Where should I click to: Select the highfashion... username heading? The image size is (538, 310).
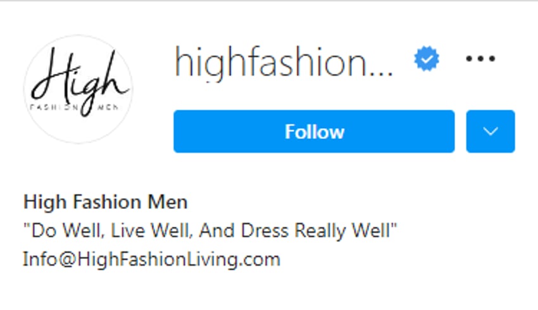284,63
